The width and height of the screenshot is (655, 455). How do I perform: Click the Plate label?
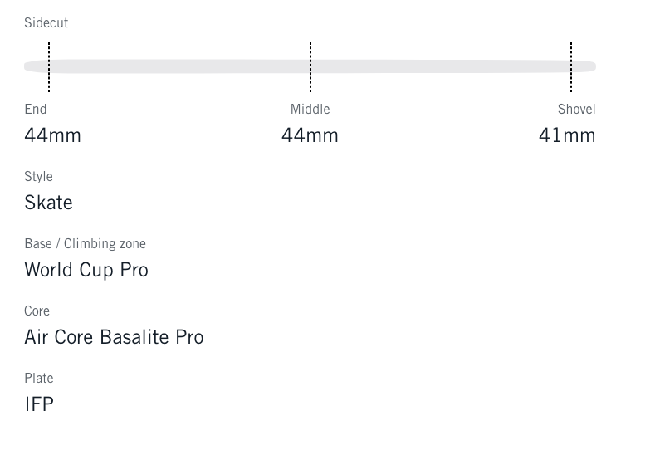(37, 379)
